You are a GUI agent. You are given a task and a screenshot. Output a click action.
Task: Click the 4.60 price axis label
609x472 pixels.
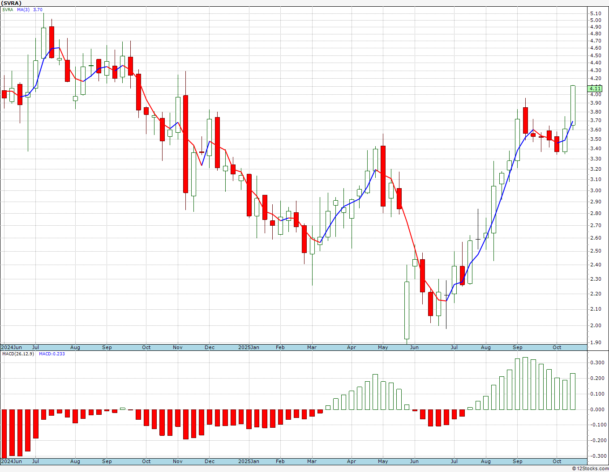596,48
